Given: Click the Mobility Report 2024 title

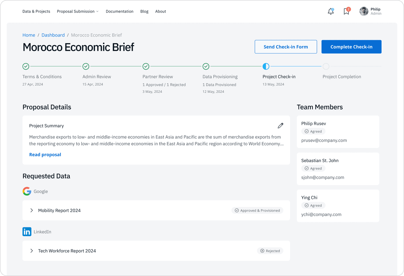Looking at the screenshot, I should click(59, 211).
